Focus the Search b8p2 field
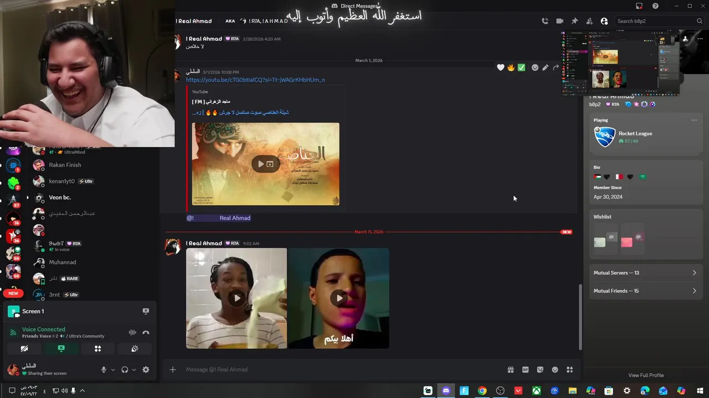709x398 pixels. coord(659,21)
